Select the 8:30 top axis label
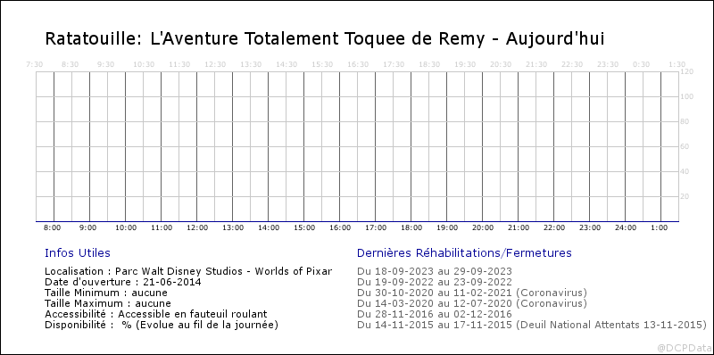The height and width of the screenshot is (355, 714). click(71, 64)
